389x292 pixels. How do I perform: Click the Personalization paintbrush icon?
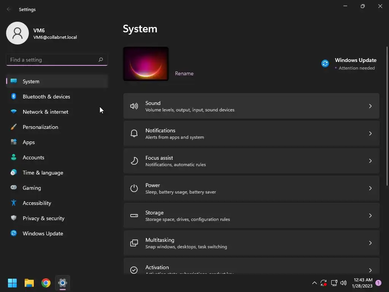14,127
